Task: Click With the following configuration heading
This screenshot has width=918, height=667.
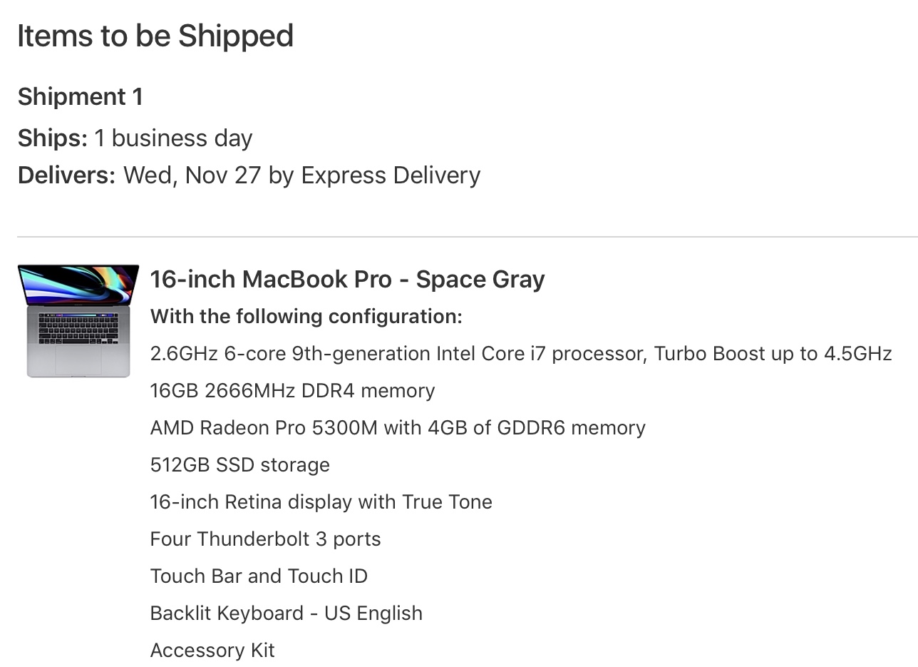Action: pyautogui.click(x=306, y=316)
